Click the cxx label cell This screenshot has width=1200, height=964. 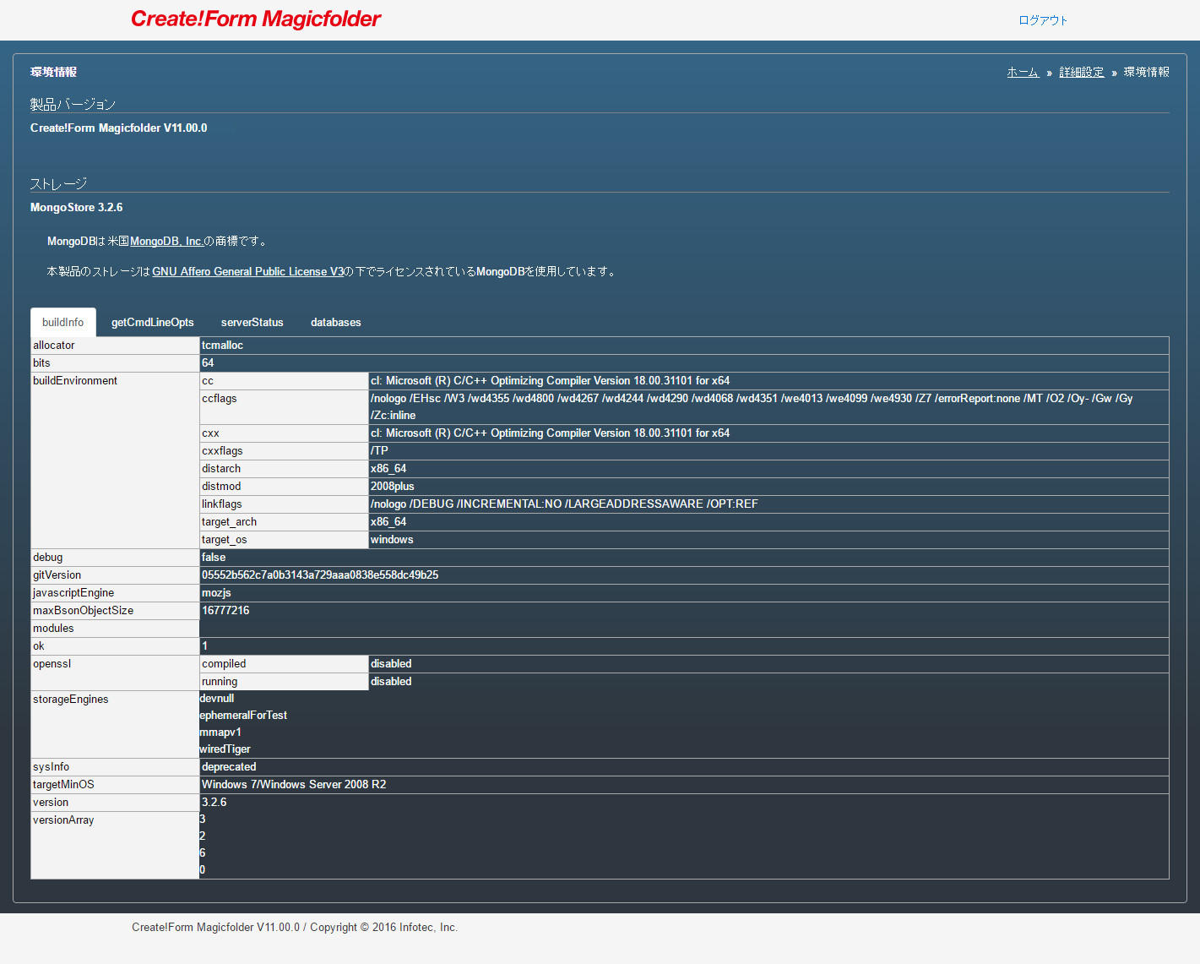click(x=284, y=433)
